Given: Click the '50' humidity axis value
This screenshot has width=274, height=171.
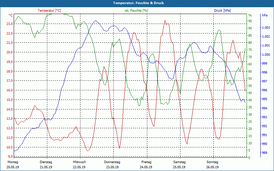Looking at the screenshot, I should pyautogui.click(x=250, y=86).
